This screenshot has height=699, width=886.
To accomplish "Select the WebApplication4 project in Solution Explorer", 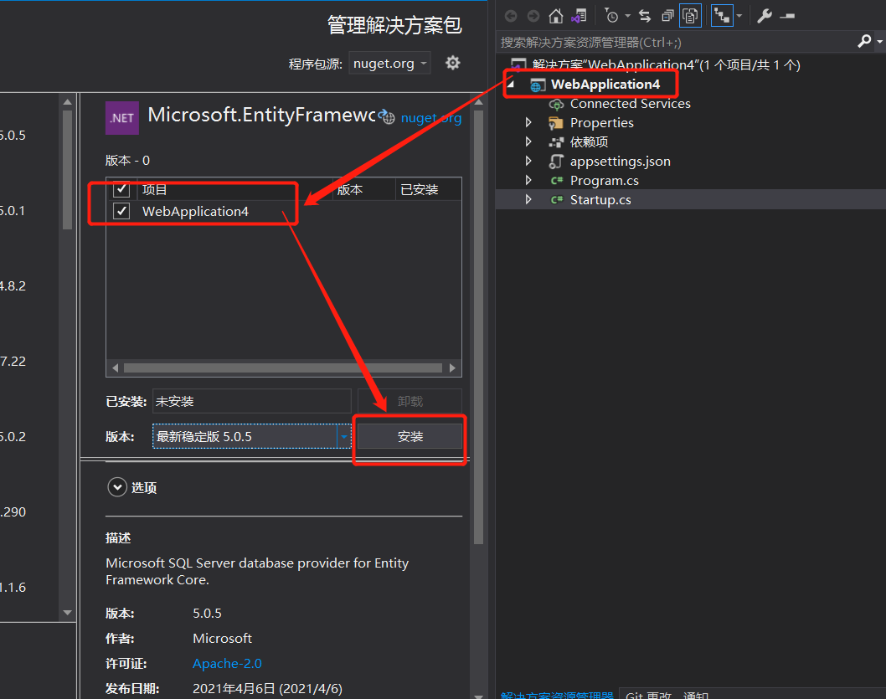I will pos(605,84).
